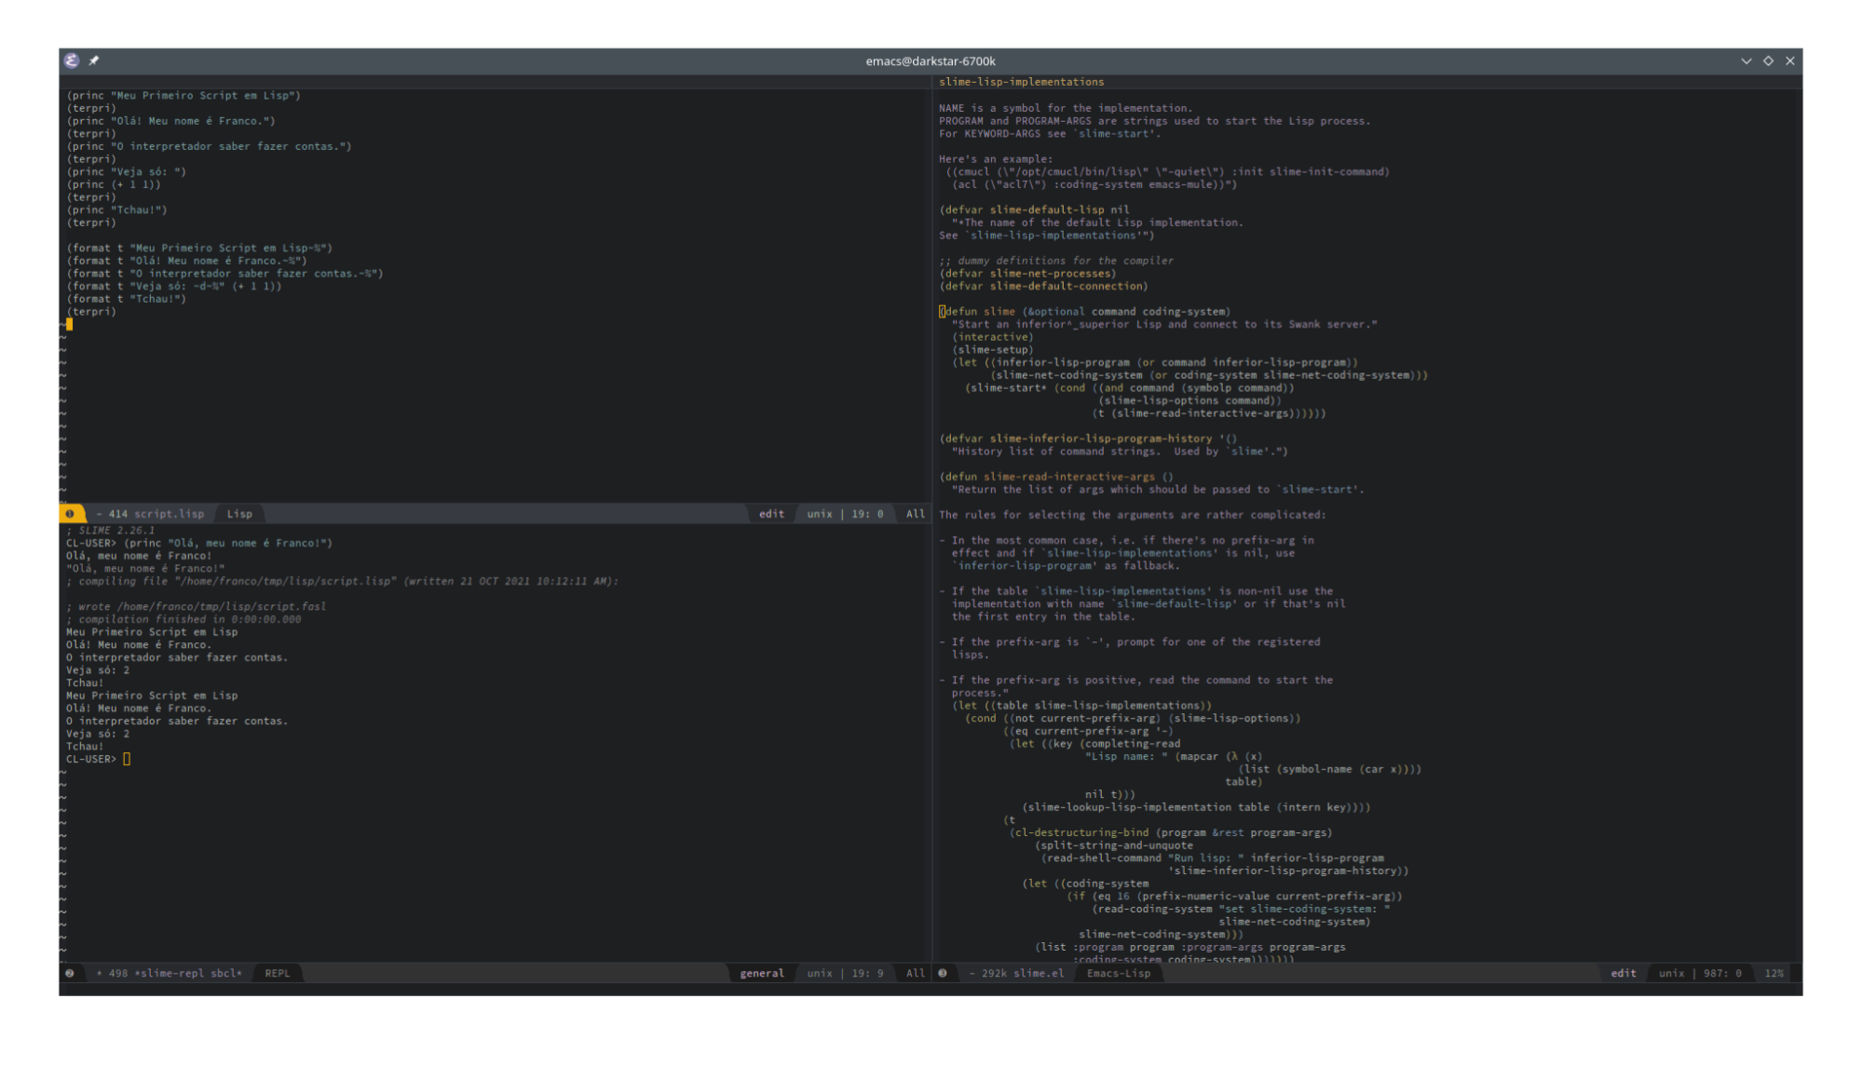Image resolution: width=1862 pixels, height=1066 pixels.
Task: Click '(defvar slime-inferior-lisp-program-history' line
Action: point(1088,439)
